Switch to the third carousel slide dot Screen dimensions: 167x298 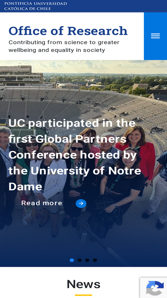tap(87, 260)
